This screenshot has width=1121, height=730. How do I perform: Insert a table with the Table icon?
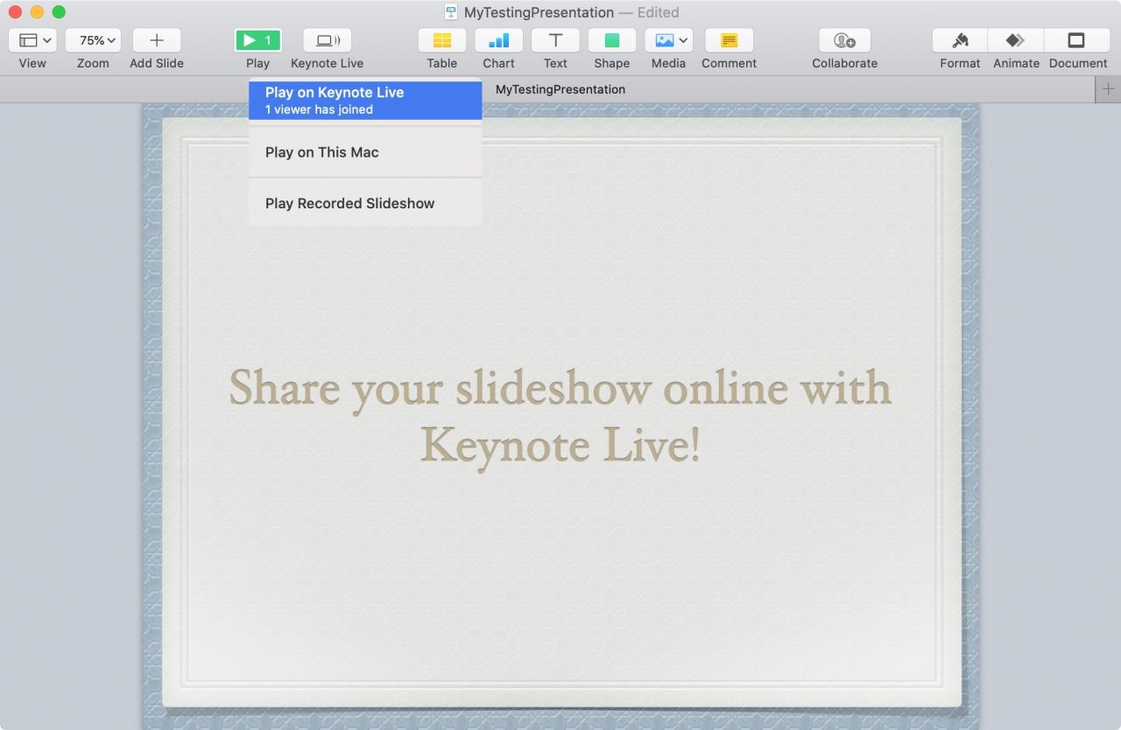(x=442, y=40)
